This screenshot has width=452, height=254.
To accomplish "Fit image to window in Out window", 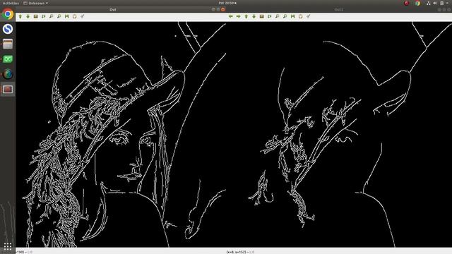I will [44, 16].
